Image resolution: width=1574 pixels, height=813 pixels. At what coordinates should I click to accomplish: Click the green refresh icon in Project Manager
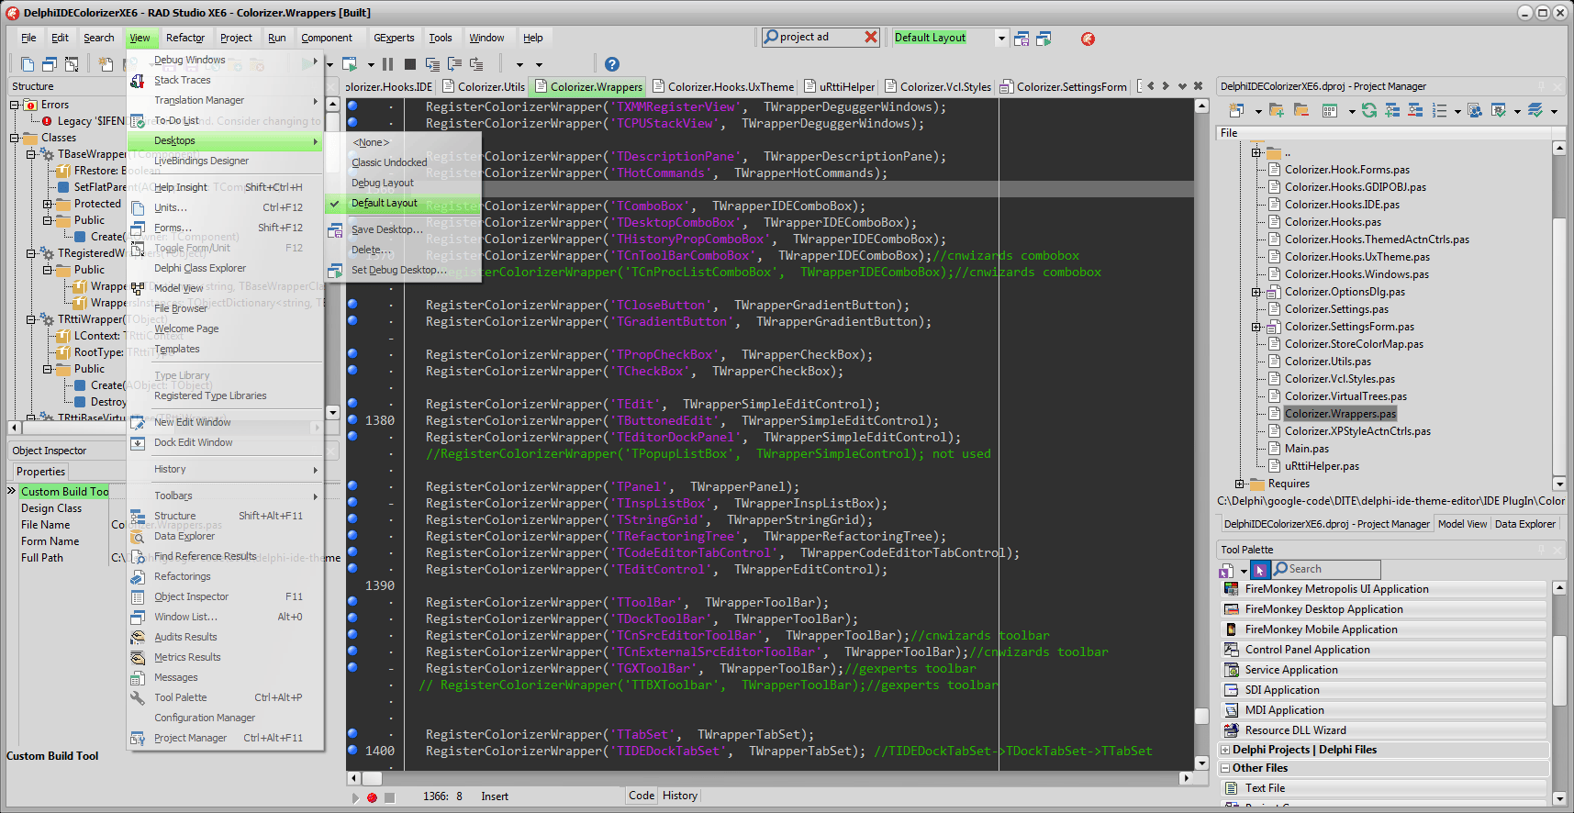tap(1369, 110)
